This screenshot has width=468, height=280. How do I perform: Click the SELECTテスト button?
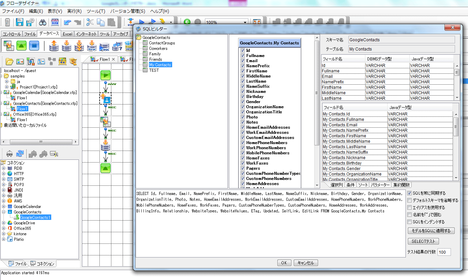point(423,241)
